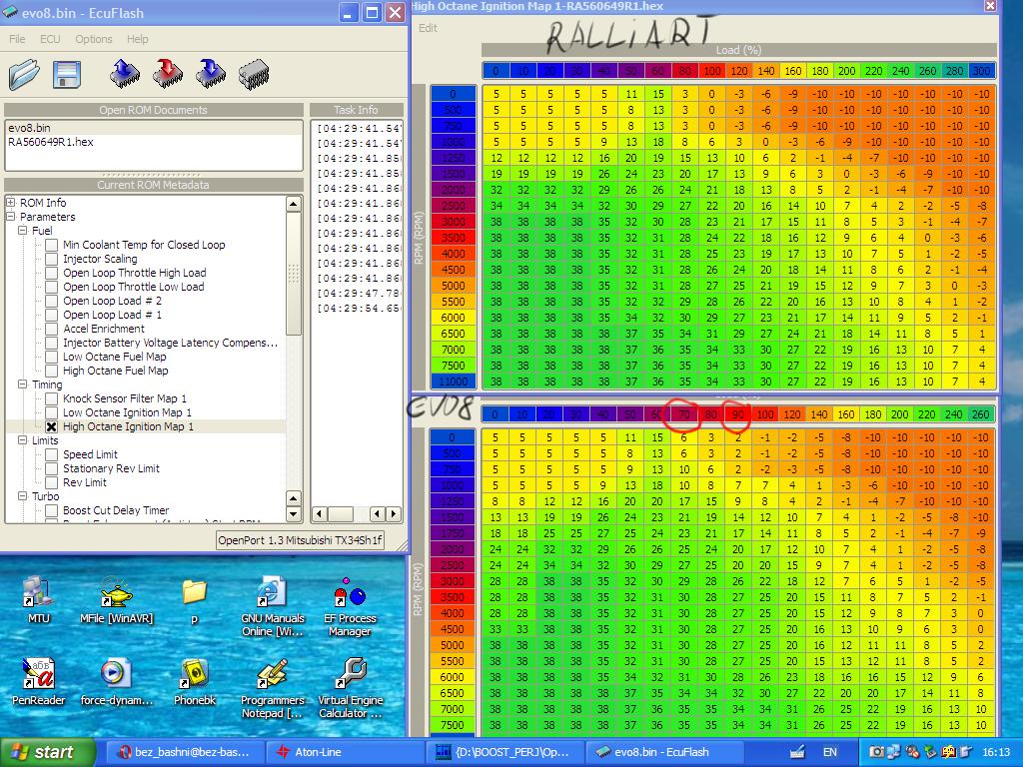Select the Phonebk desktop shortcut
Image resolution: width=1023 pixels, height=767 pixels.
pos(195,682)
